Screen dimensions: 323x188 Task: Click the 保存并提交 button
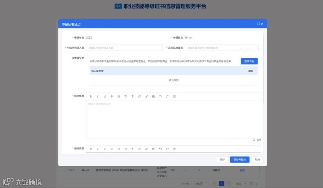coord(240,160)
